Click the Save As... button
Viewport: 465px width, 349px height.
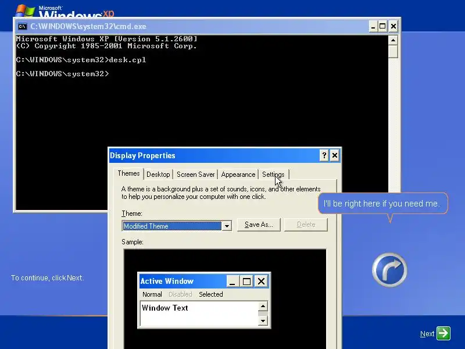pos(259,225)
